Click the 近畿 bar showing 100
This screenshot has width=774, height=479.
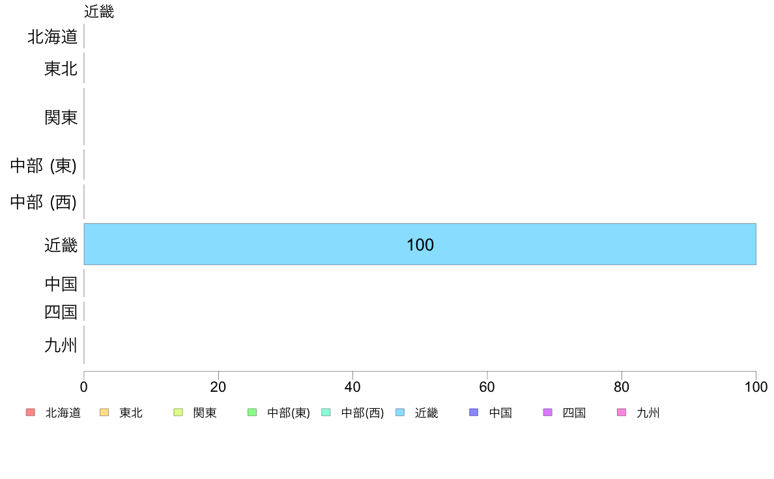point(420,245)
